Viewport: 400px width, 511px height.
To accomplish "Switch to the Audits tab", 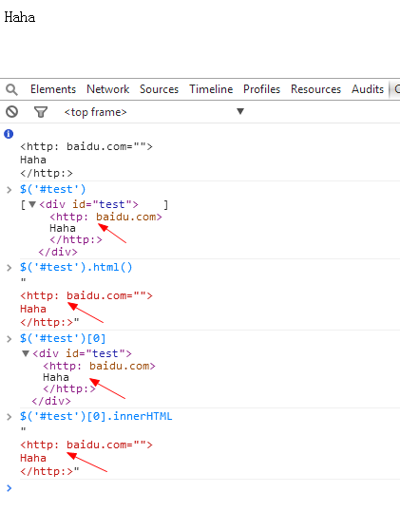I will [x=368, y=89].
